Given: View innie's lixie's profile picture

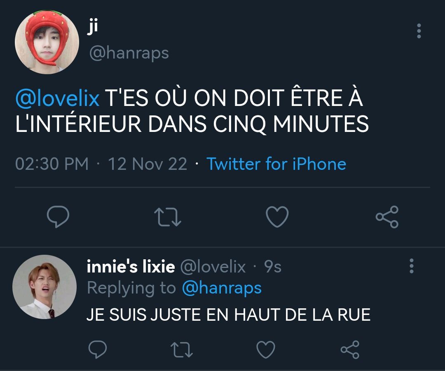Looking at the screenshot, I should (44, 287).
